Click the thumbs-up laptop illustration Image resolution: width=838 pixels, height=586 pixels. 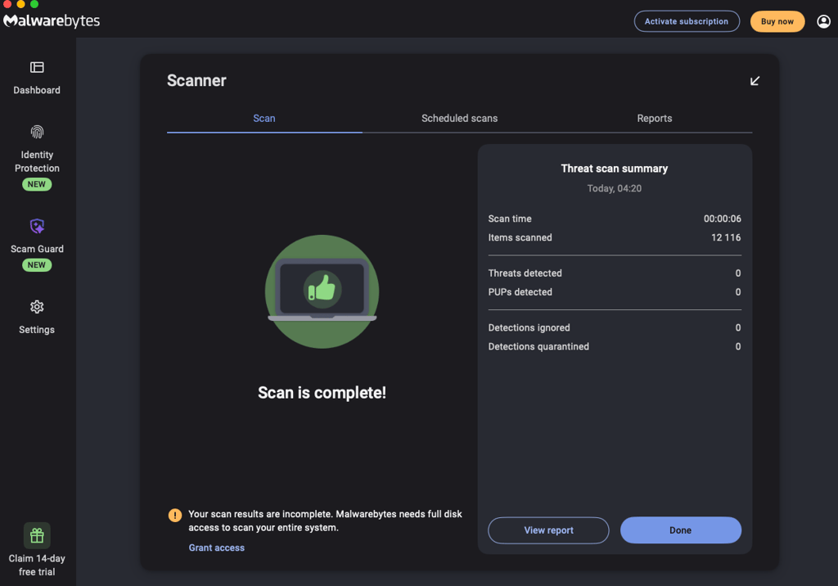322,291
